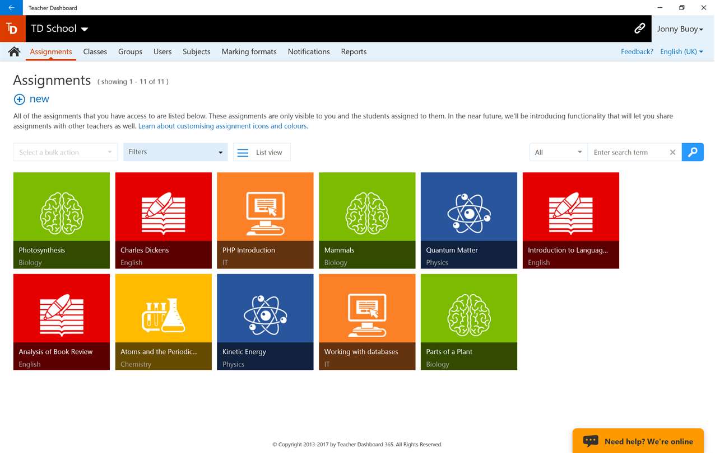Open the Select a bulk action dropdown
Viewport: 715px width, 453px height.
66,152
